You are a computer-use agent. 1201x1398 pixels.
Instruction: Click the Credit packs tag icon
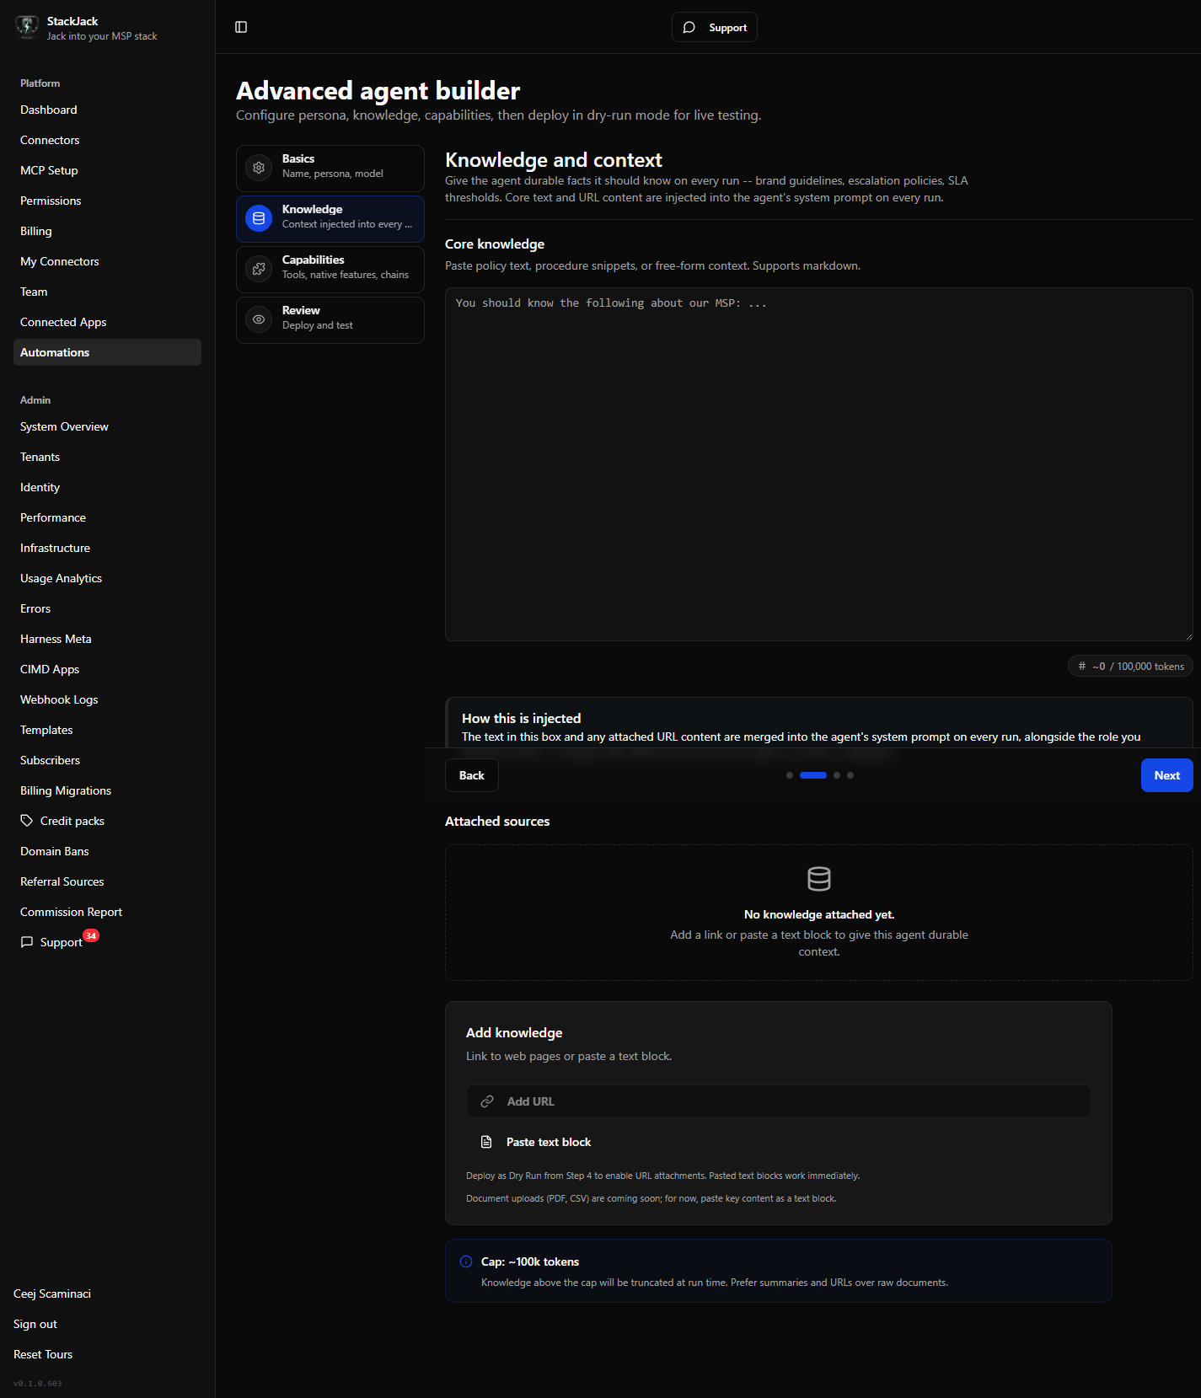[x=27, y=821]
